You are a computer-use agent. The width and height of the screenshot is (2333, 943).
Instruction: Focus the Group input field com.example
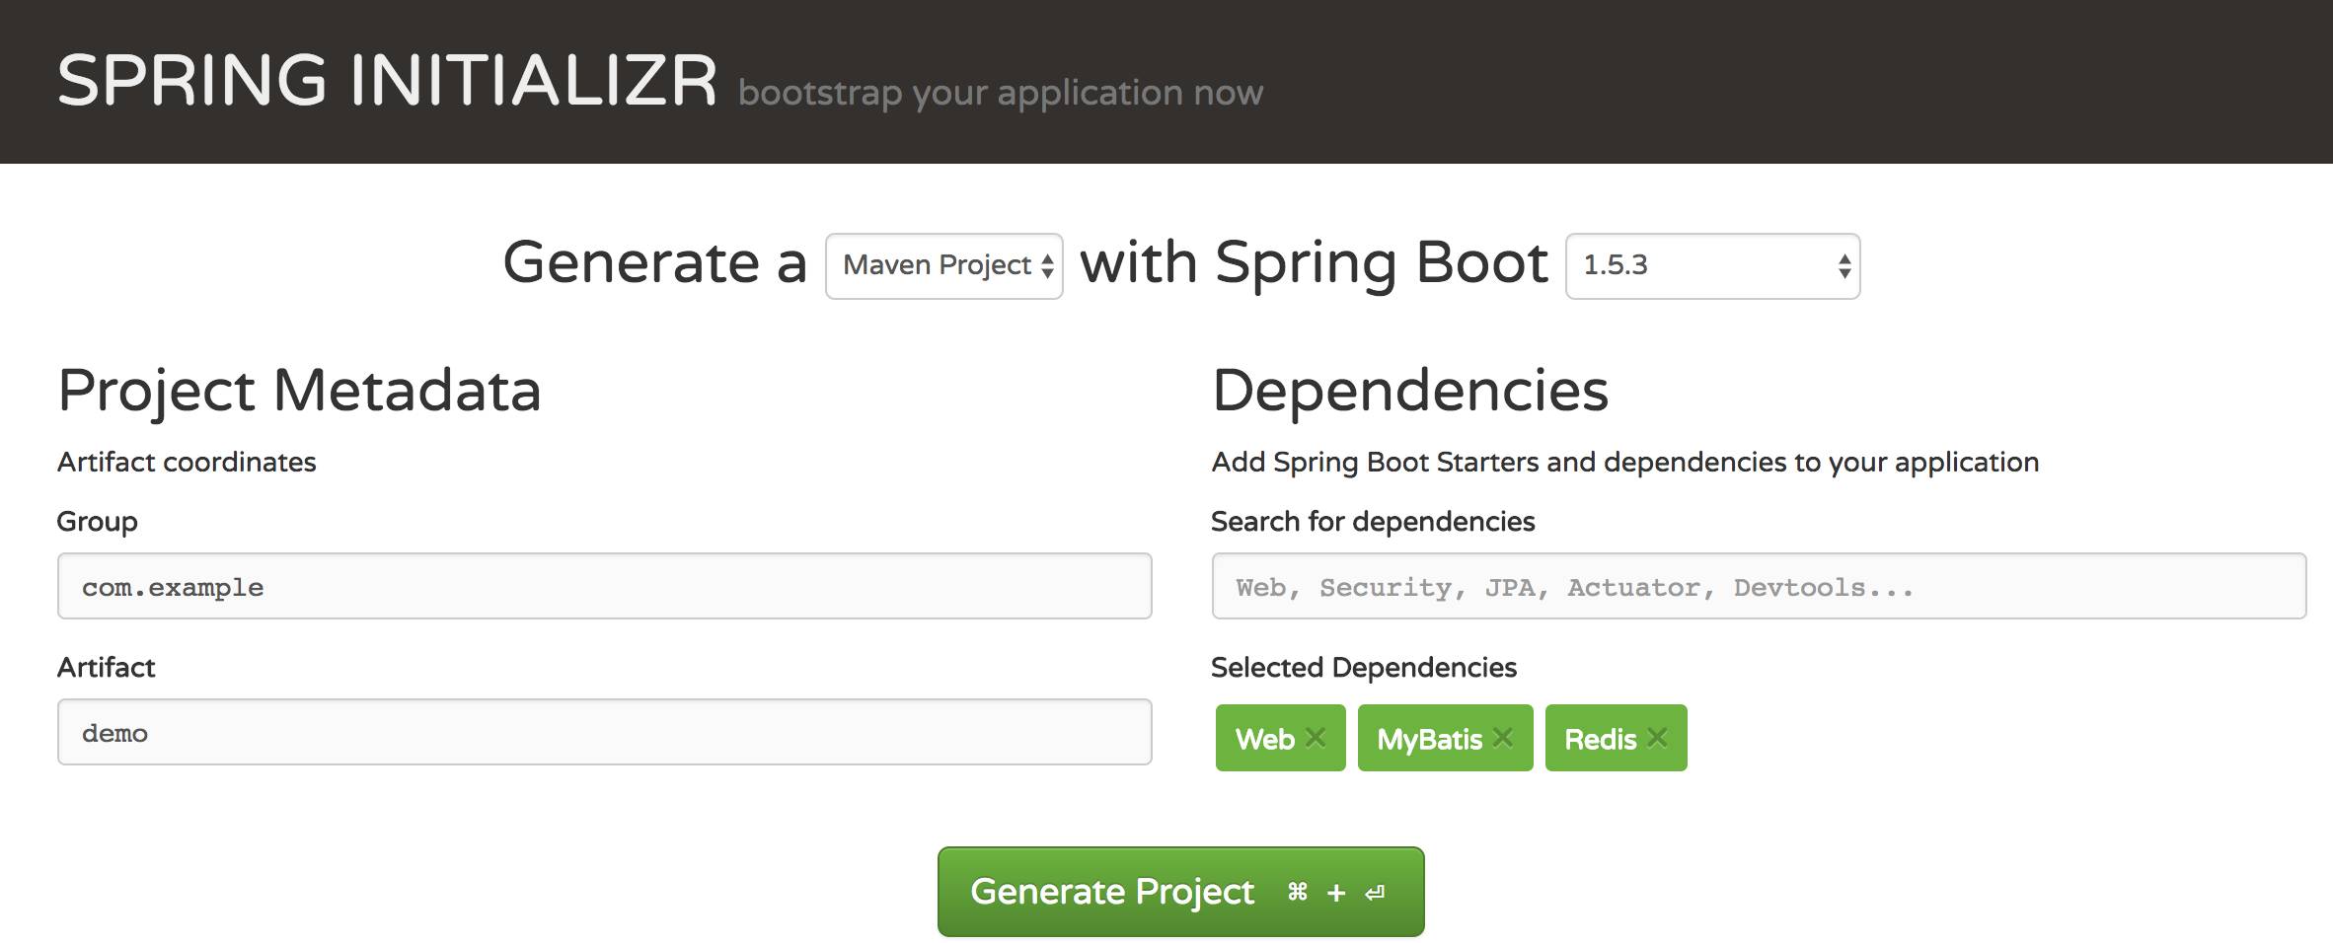coord(605,586)
